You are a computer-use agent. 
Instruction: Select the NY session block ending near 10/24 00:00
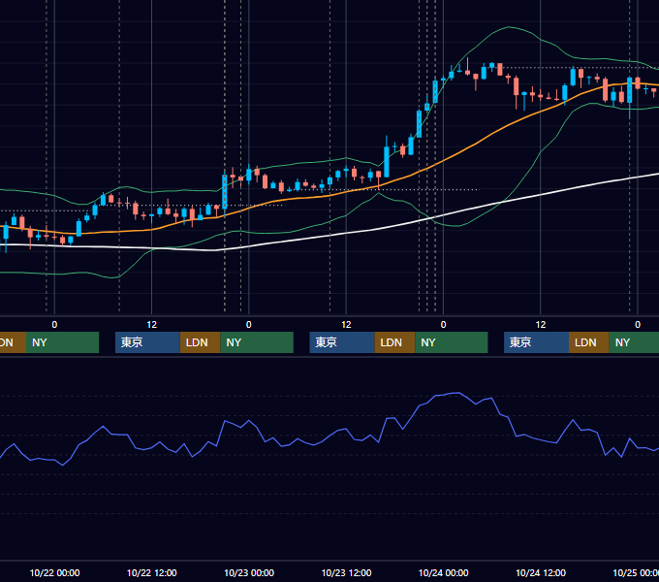452,342
